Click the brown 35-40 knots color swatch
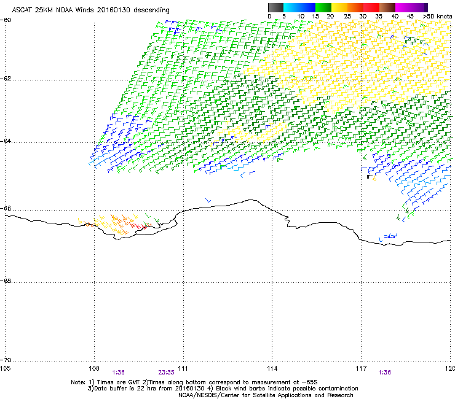This screenshot has height=399, width=455. (x=387, y=7)
